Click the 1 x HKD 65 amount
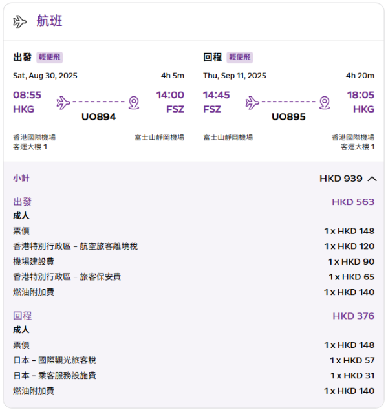The image size is (388, 412). pyautogui.click(x=352, y=277)
